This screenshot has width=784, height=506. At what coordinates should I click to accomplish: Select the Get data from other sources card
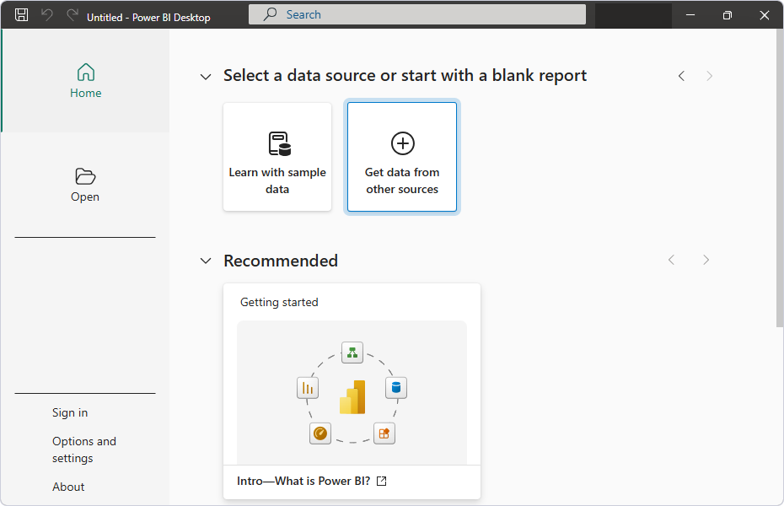click(402, 157)
